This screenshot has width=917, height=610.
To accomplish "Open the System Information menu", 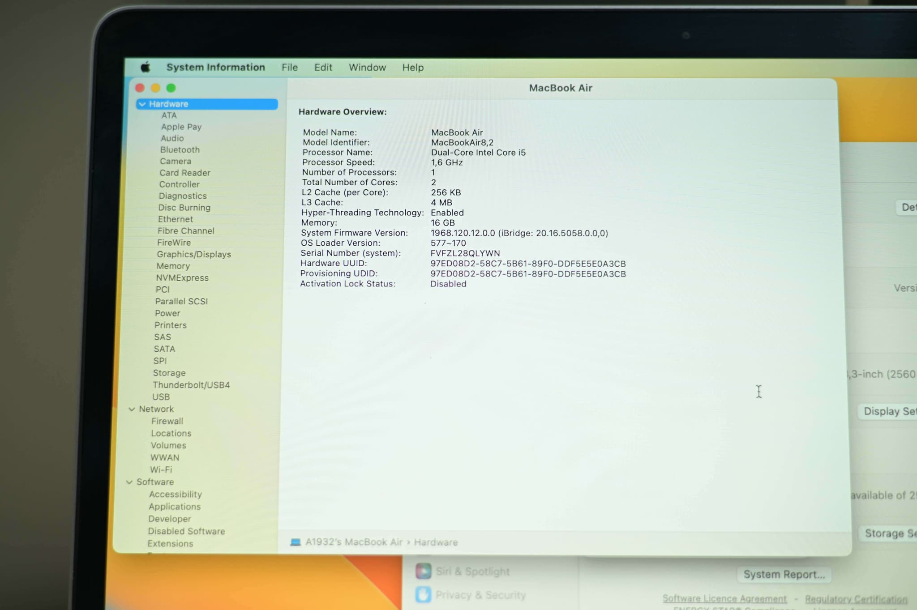I will point(215,68).
